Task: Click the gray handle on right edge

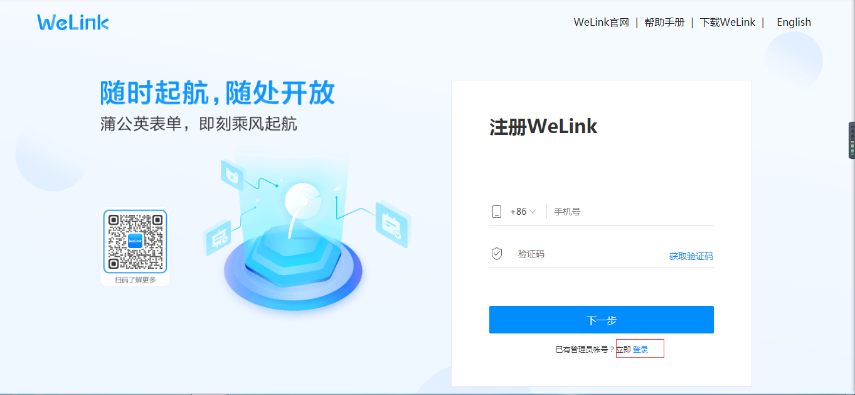Action: click(852, 140)
